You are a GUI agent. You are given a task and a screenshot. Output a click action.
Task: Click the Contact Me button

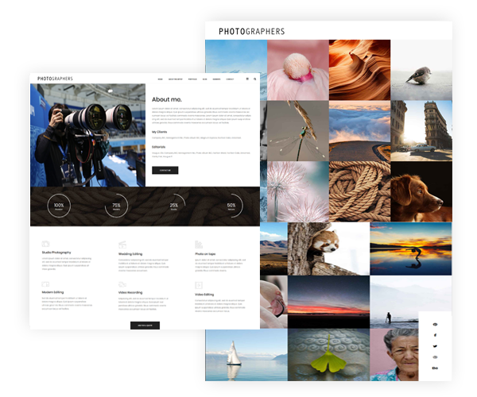click(x=165, y=170)
